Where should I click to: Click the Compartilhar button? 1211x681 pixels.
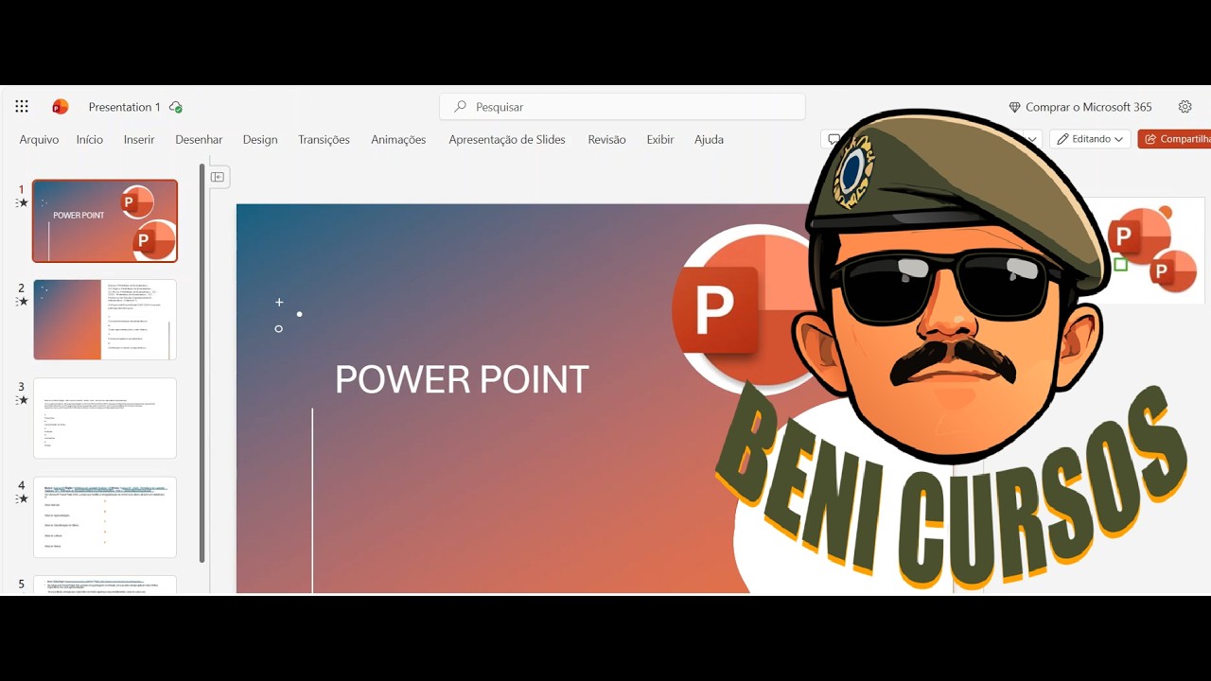click(1175, 139)
